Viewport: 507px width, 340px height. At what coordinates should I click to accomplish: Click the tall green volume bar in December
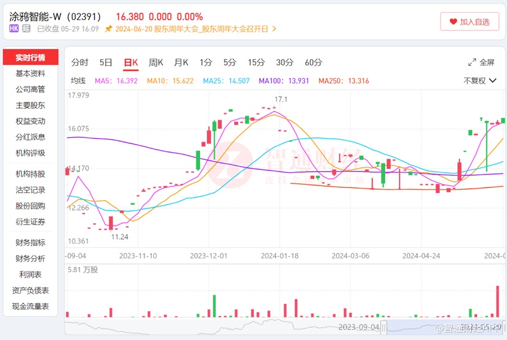[214, 306]
